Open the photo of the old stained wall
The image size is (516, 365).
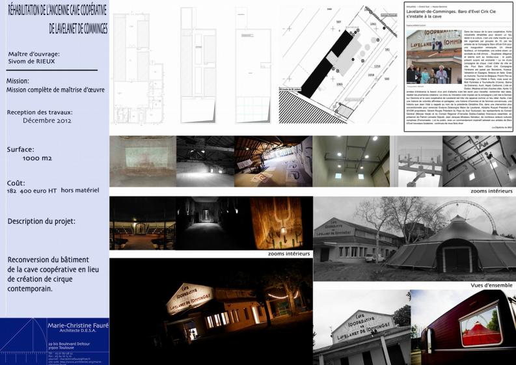coord(143,161)
